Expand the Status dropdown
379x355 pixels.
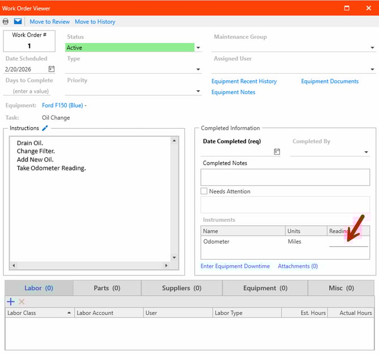coord(198,48)
